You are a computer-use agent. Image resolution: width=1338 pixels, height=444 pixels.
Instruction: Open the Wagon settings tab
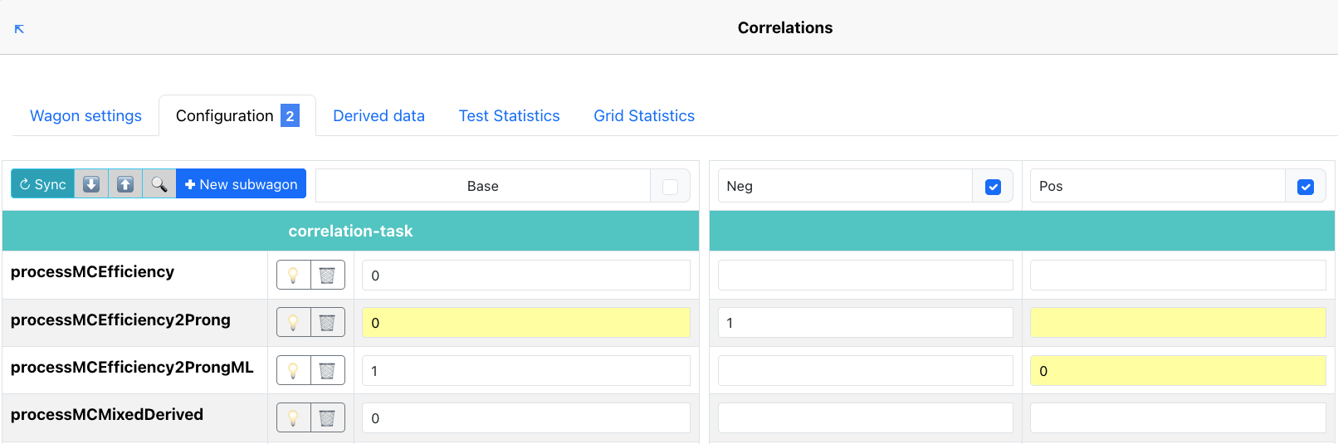pyautogui.click(x=85, y=116)
